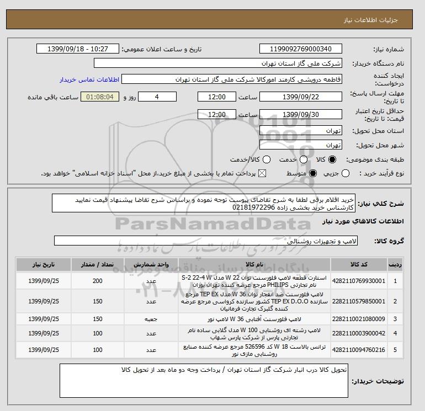Click the TEP EX explosion-proof lamp item name
The width and height of the screenshot is (425, 411).
(254, 301)
